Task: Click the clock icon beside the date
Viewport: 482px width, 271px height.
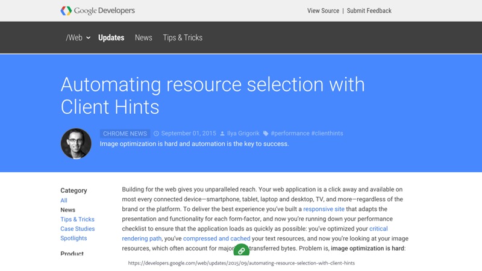Action: [156, 134]
